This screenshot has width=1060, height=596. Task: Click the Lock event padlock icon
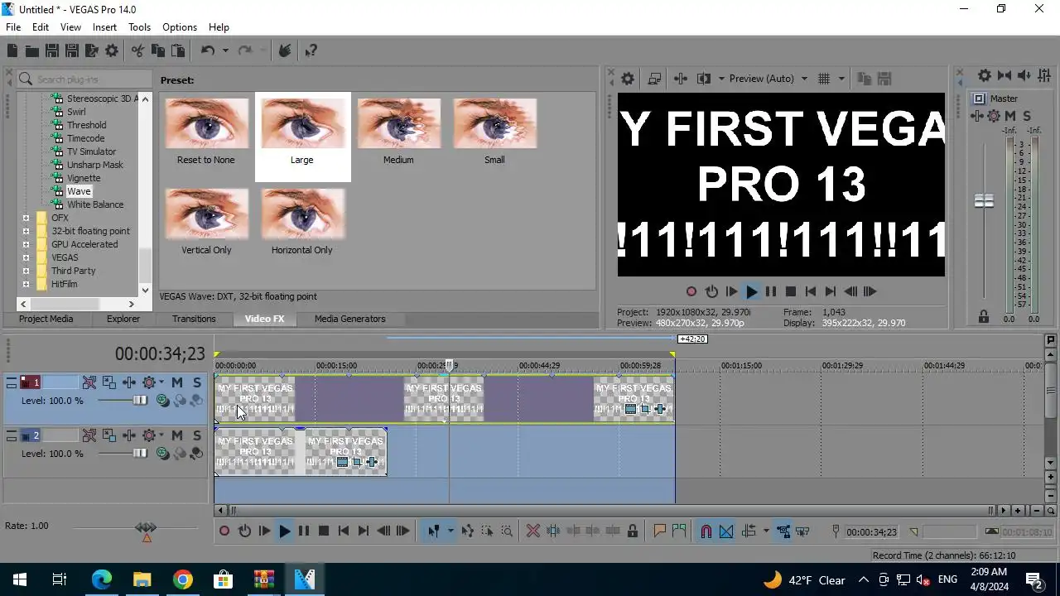pyautogui.click(x=633, y=531)
